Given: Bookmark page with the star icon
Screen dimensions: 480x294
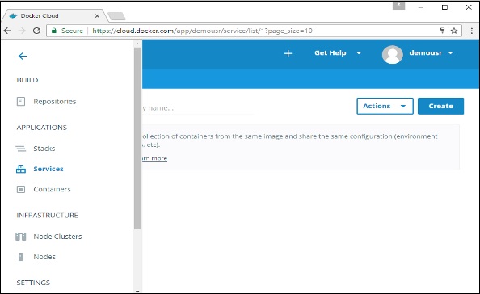Looking at the screenshot, I should click(454, 31).
